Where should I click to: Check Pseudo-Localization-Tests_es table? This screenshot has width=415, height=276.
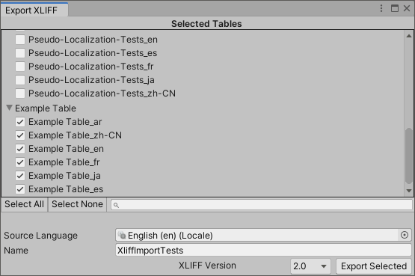pos(20,53)
